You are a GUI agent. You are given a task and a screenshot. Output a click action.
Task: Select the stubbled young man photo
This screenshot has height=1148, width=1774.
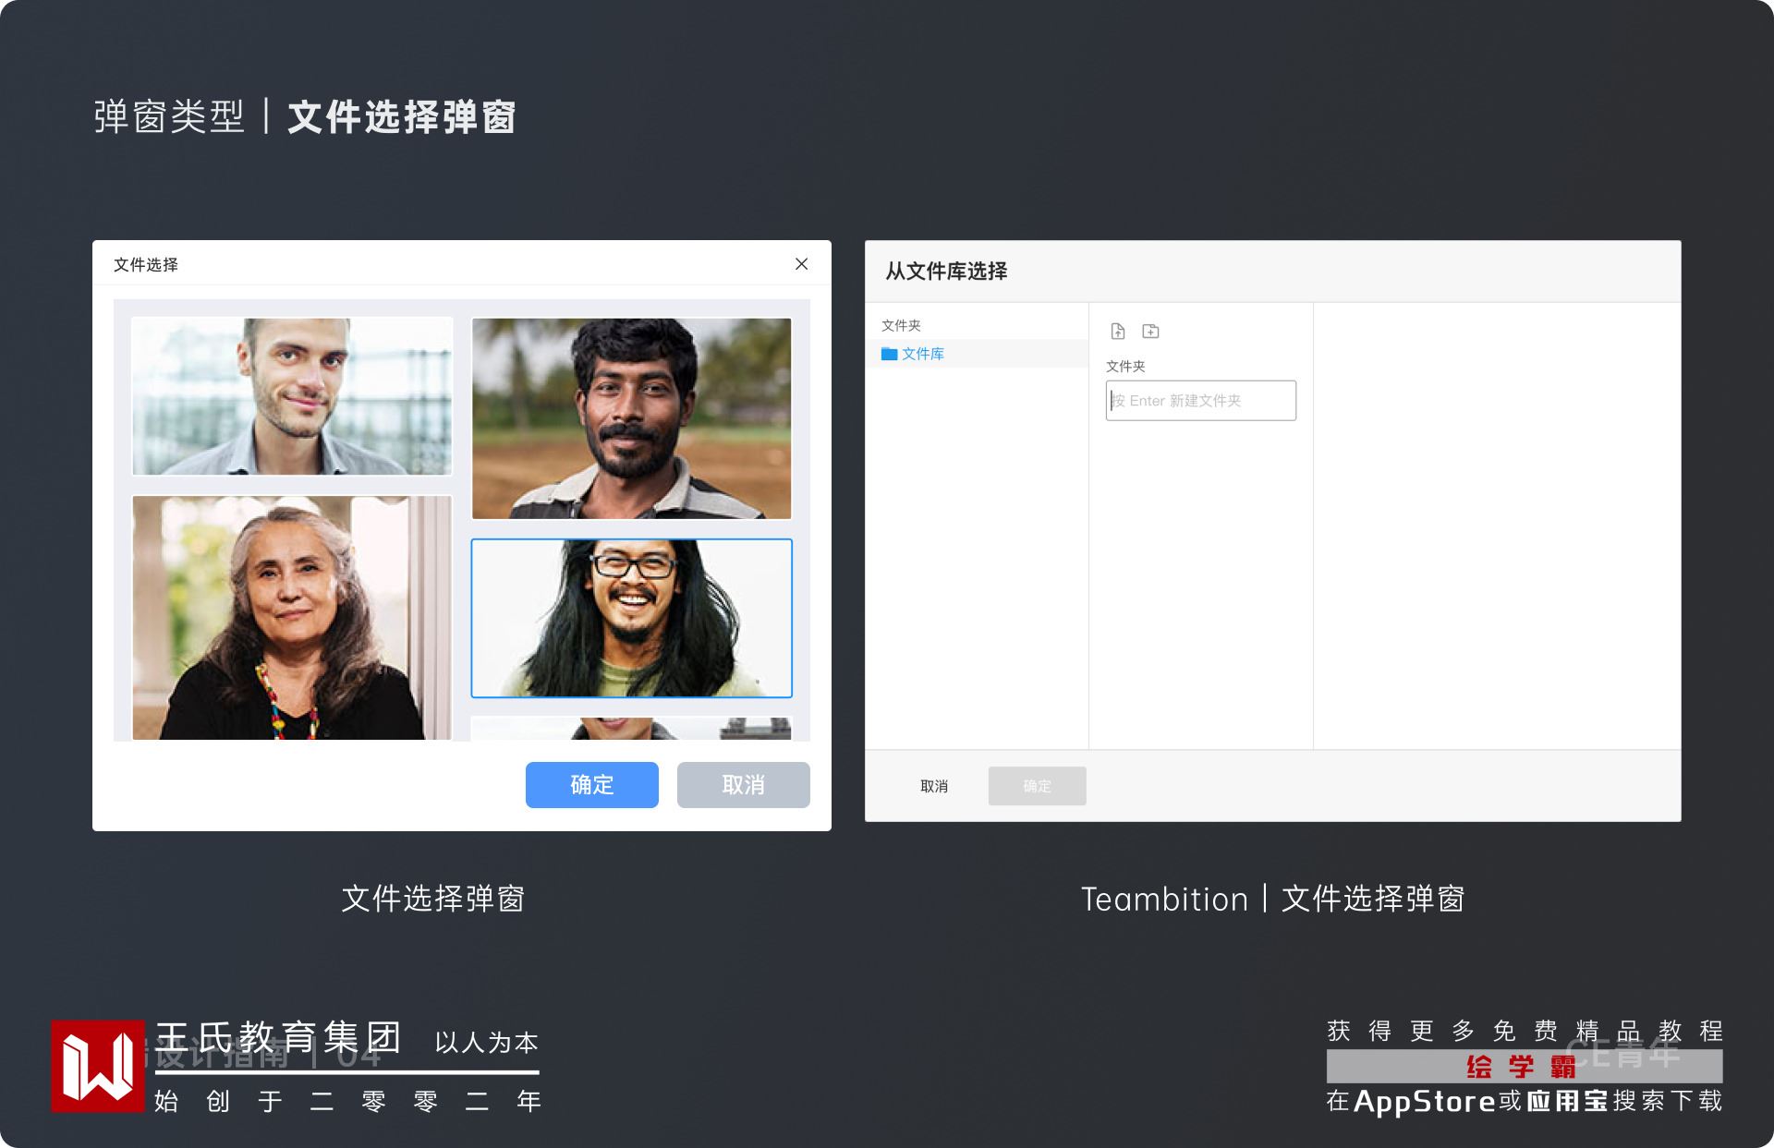click(292, 396)
